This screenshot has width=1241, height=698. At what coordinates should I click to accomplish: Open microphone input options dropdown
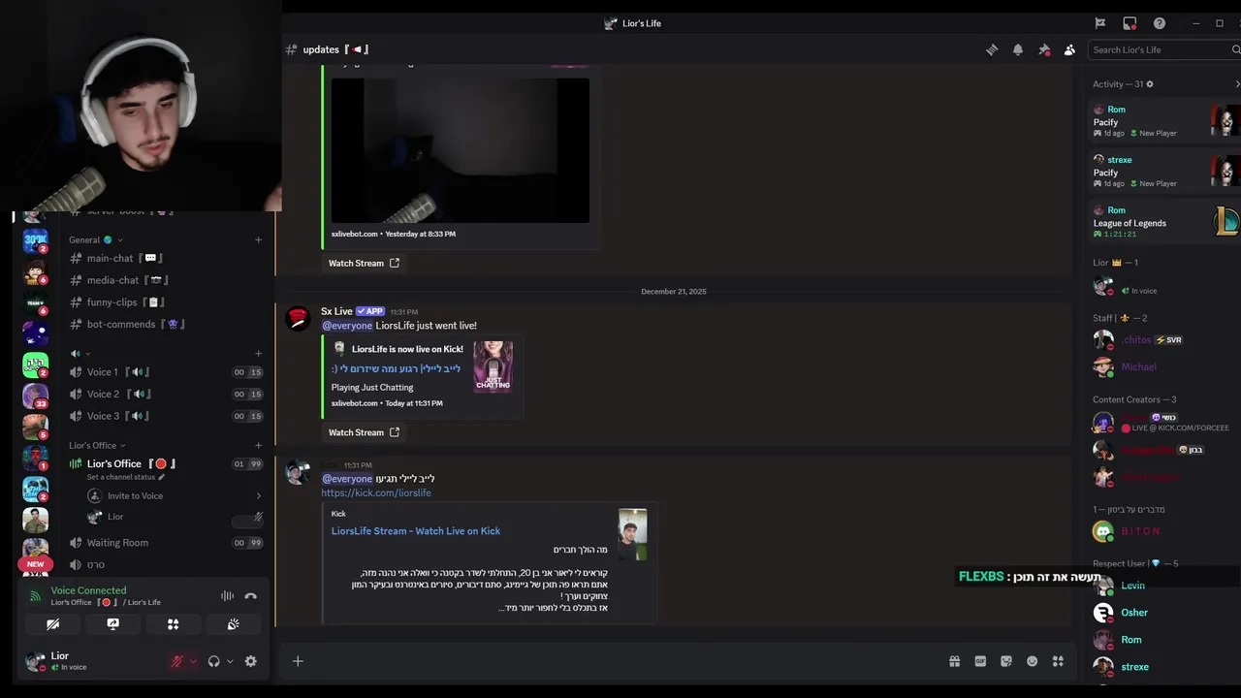192,661
